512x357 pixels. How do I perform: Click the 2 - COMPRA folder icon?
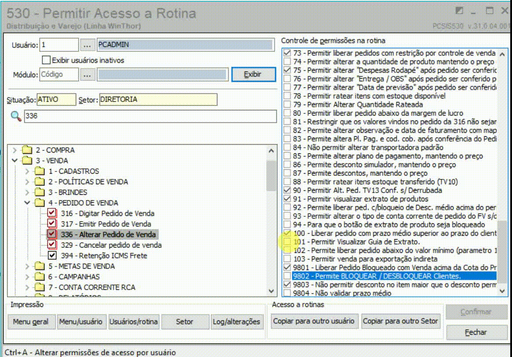click(27, 150)
